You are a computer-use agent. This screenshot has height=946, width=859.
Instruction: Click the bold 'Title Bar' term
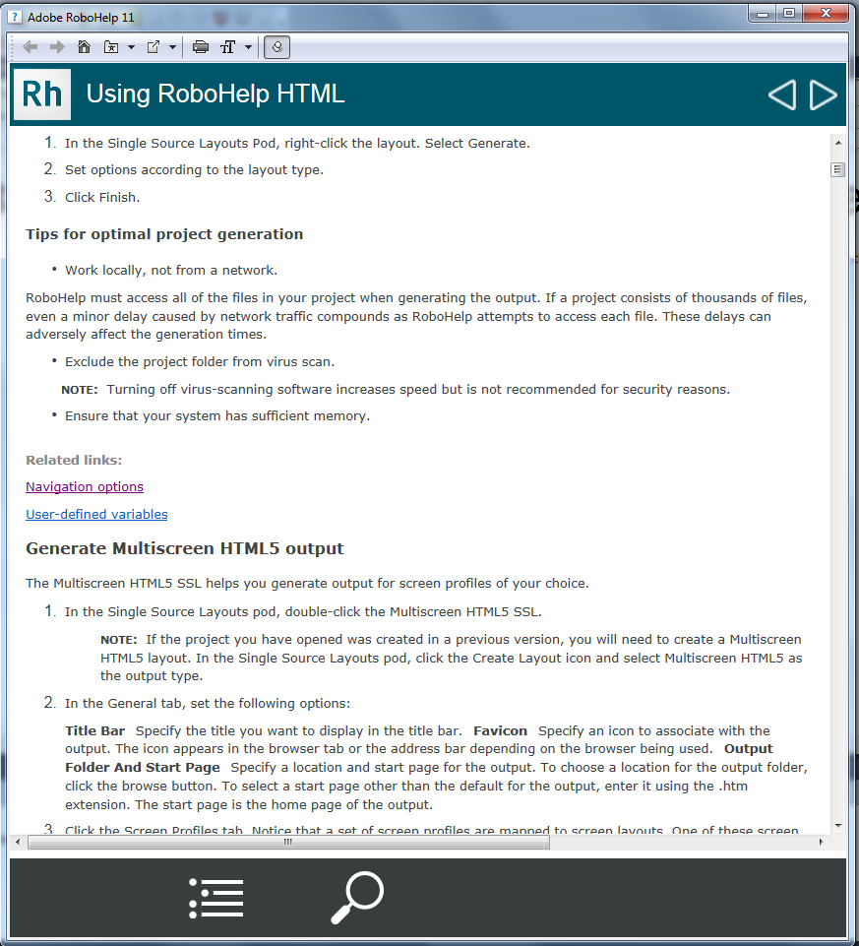(95, 731)
